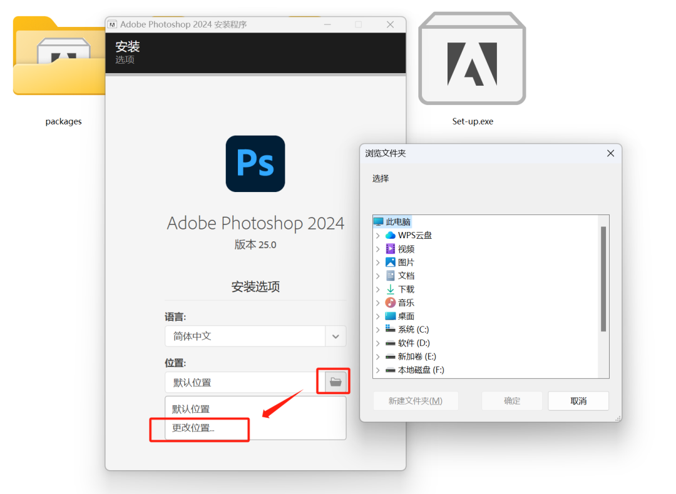Viewport: 676px width, 494px height.
Task: Click the 新建文件夹(M) button
Action: coord(415,401)
